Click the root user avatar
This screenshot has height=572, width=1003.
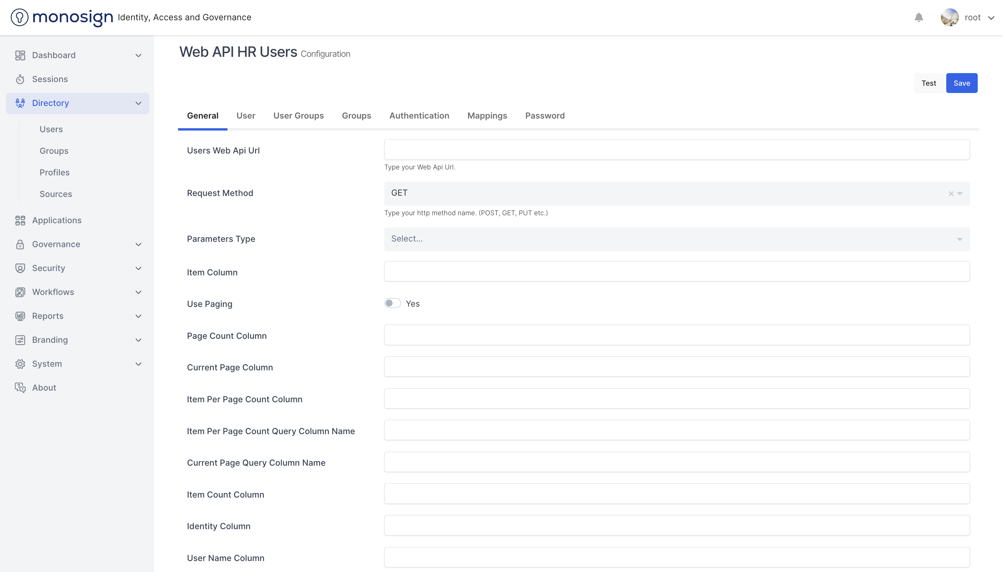(949, 17)
